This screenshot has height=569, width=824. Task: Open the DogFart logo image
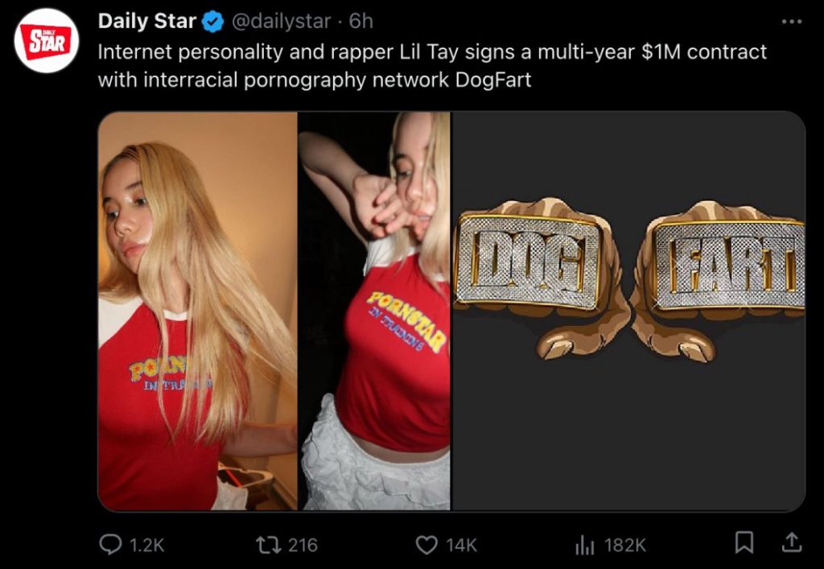[628, 311]
